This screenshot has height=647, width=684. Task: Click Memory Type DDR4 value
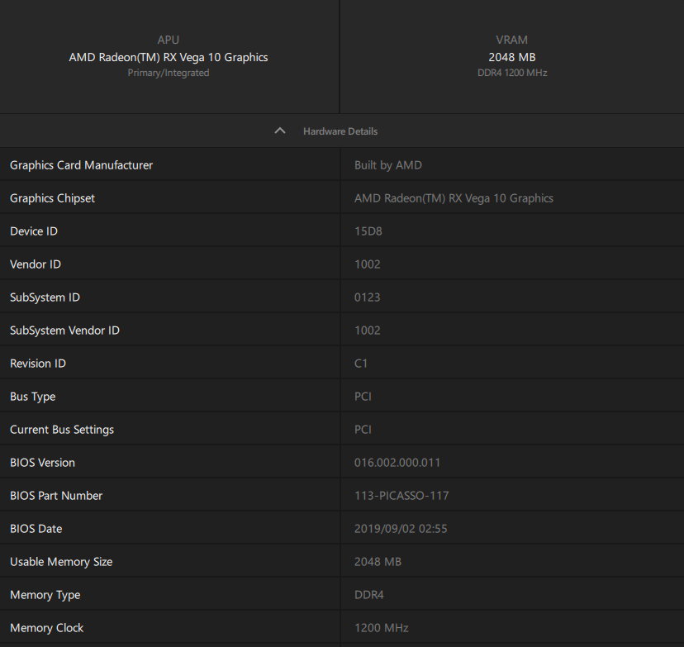point(369,595)
